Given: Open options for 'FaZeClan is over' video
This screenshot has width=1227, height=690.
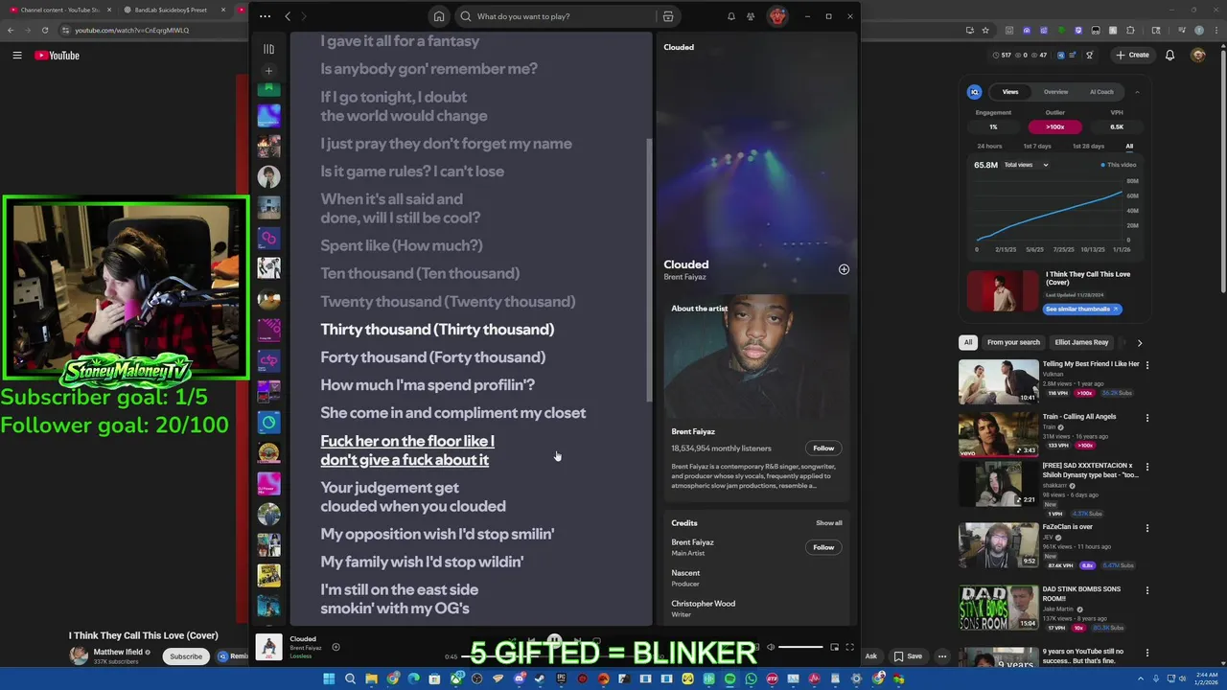Looking at the screenshot, I should (1146, 528).
